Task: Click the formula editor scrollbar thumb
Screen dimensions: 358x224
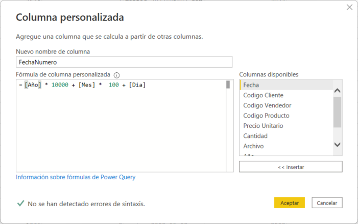Action: (228, 85)
